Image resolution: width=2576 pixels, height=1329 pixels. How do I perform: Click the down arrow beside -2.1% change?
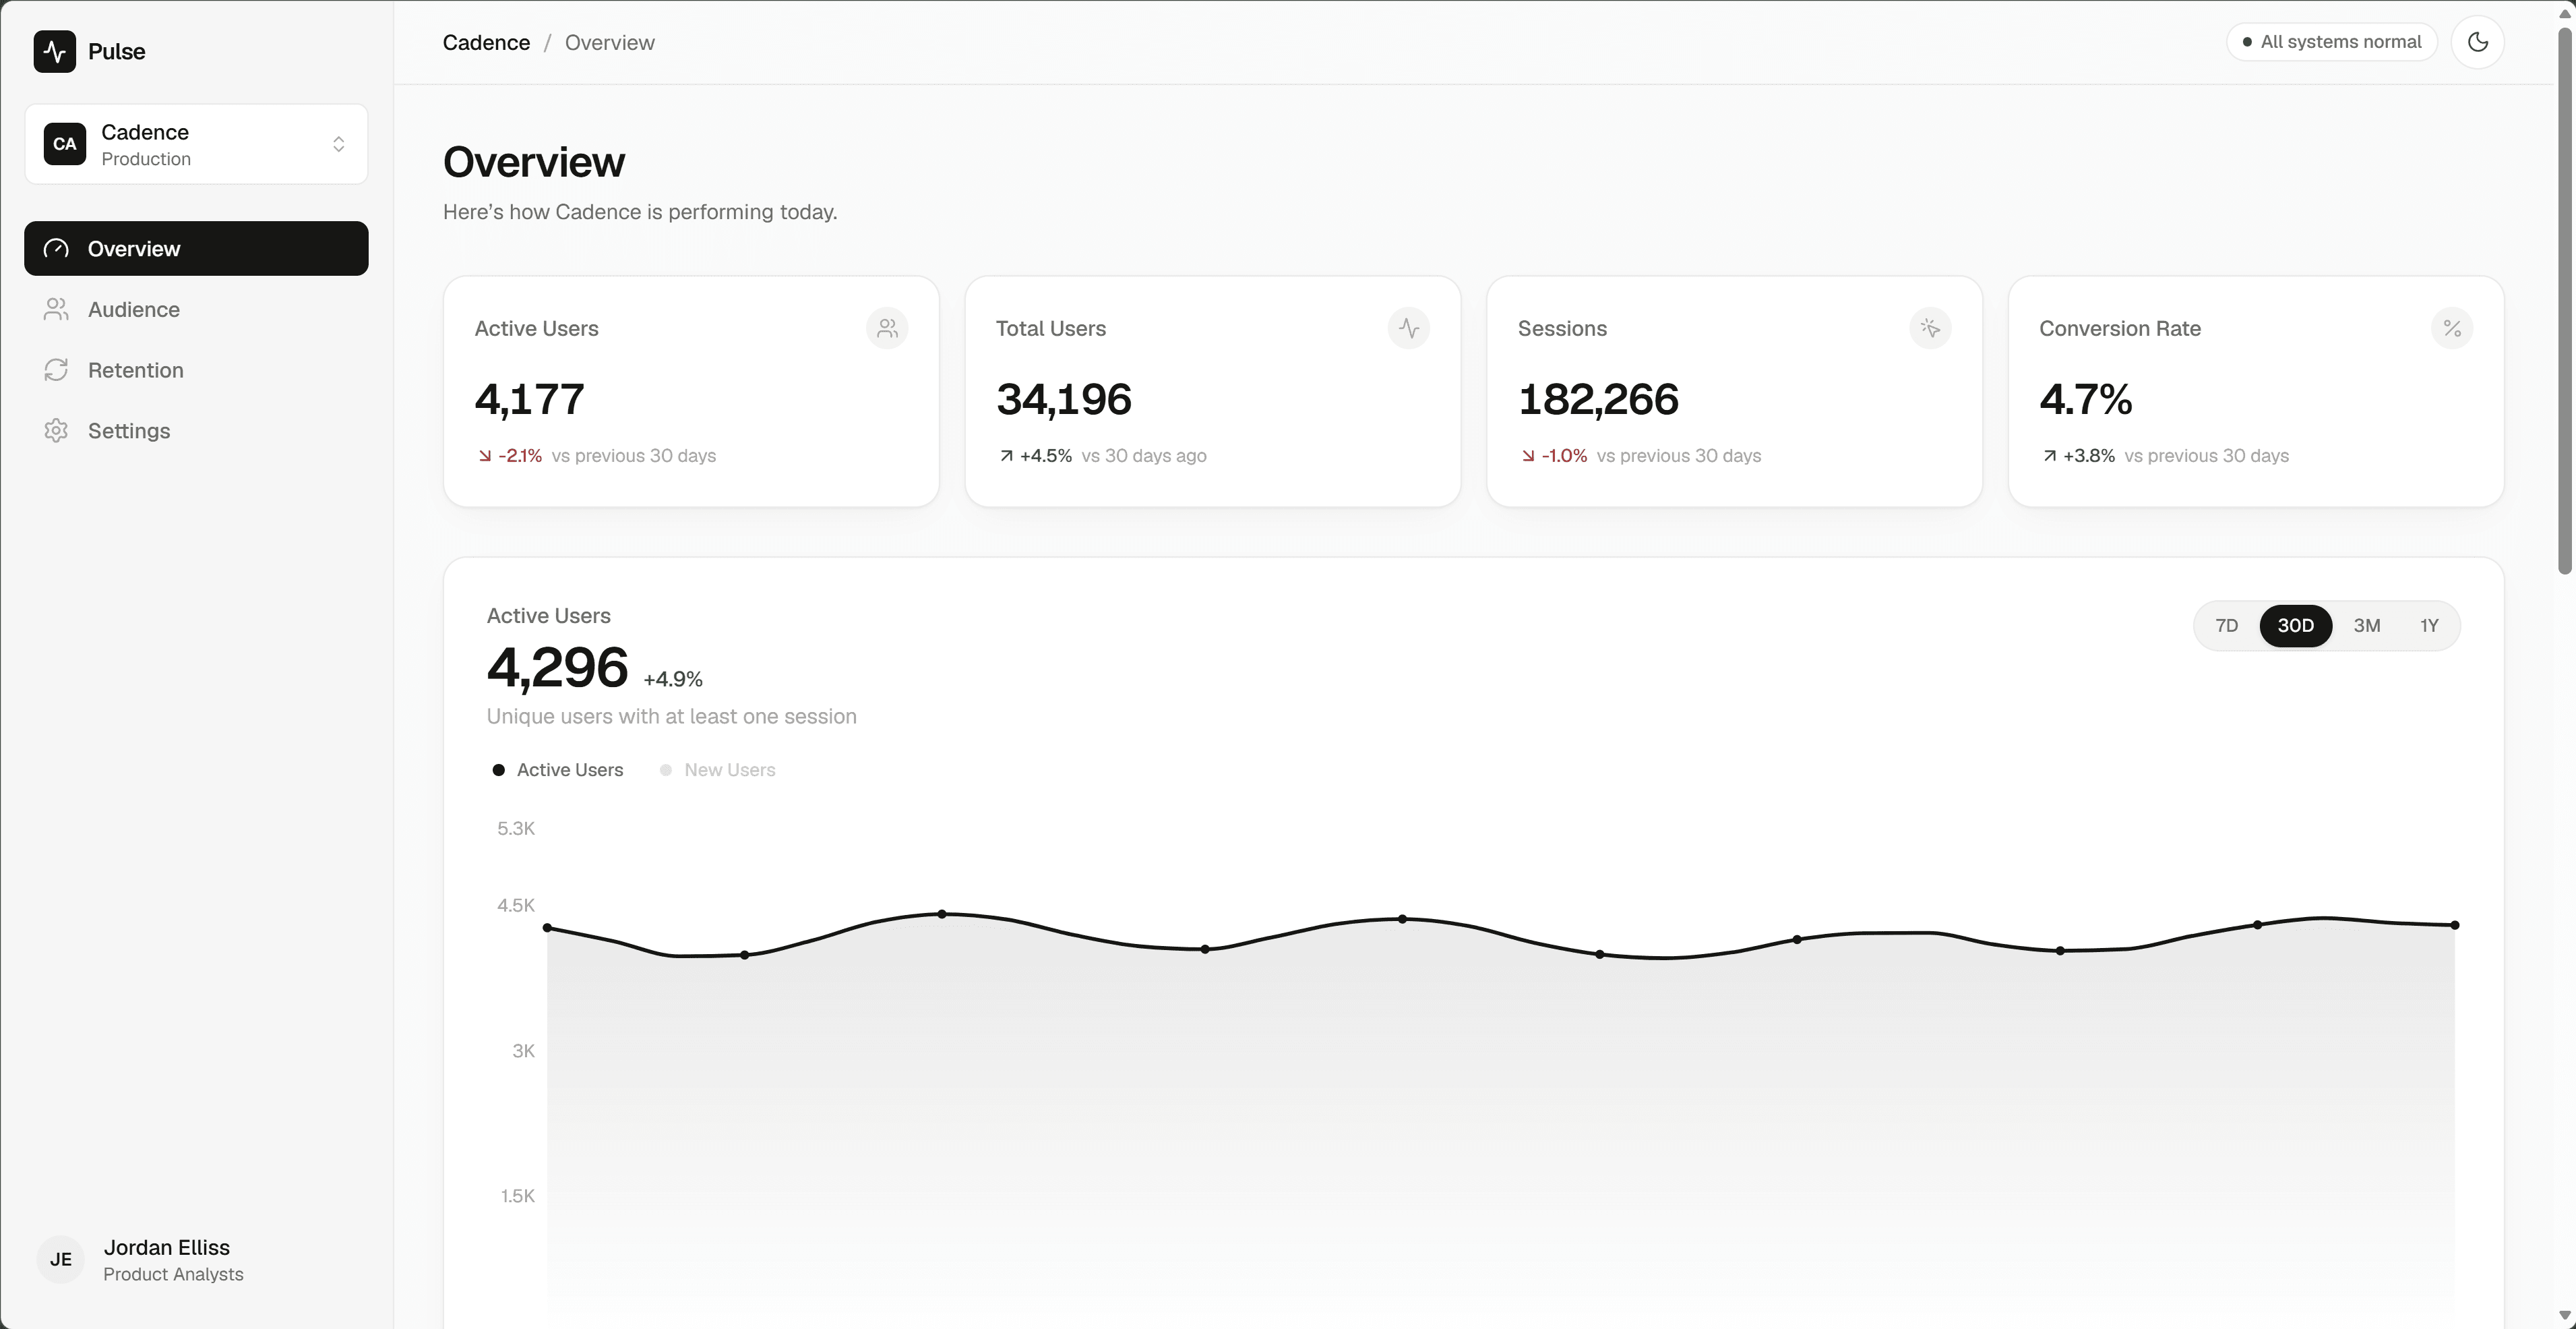tap(485, 456)
